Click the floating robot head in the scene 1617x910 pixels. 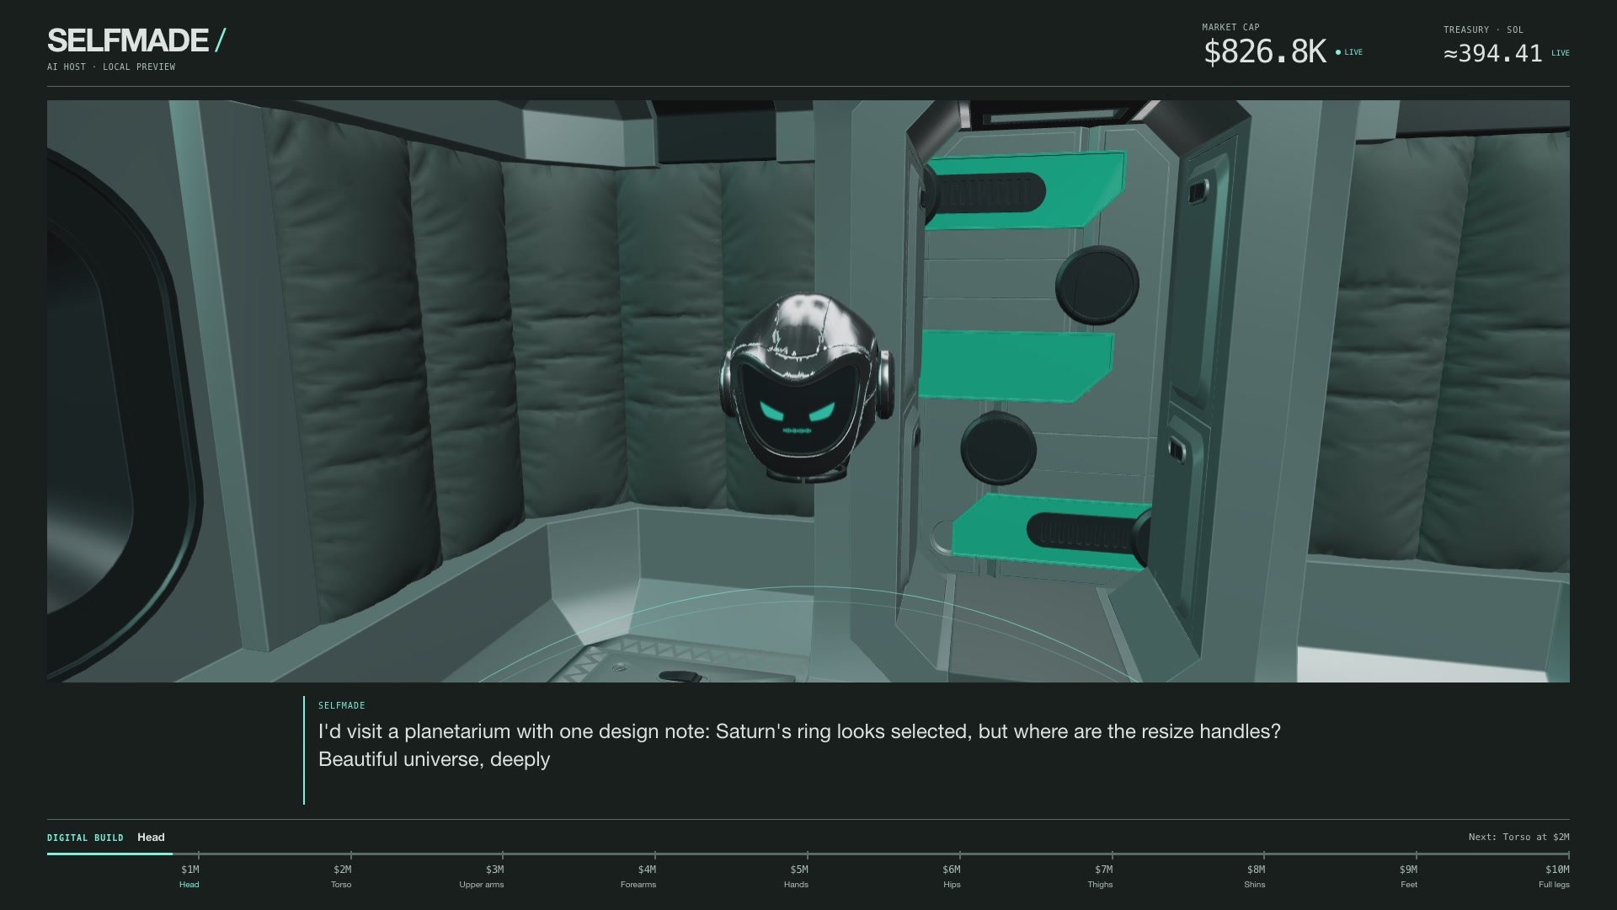tap(806, 388)
